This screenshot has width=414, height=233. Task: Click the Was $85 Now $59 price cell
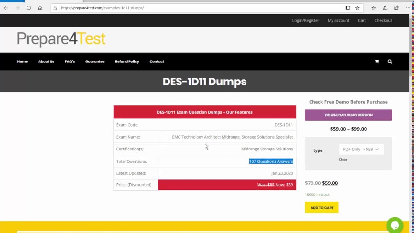[227, 185]
